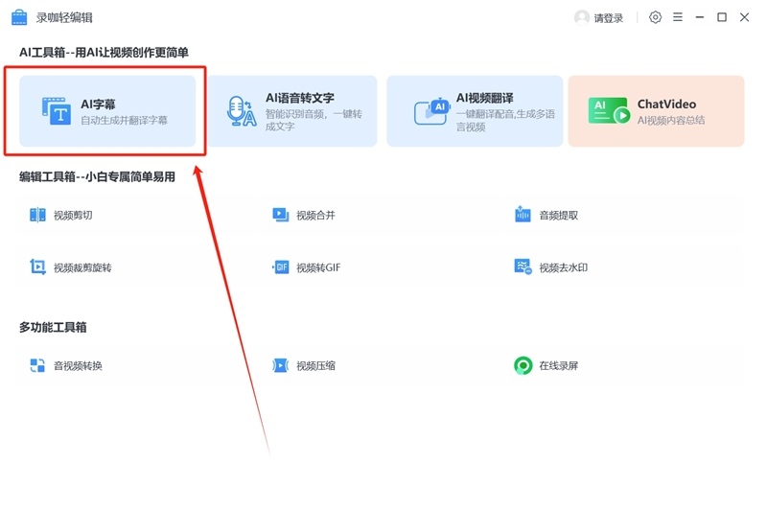
Task: Click the 视频合并 merge icon
Action: pos(281,215)
